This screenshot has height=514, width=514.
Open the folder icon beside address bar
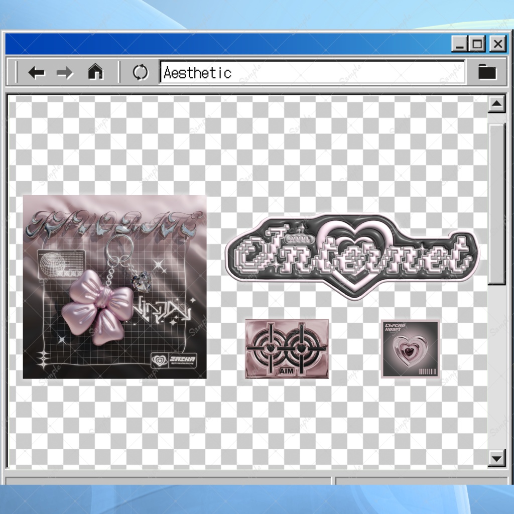[487, 71]
